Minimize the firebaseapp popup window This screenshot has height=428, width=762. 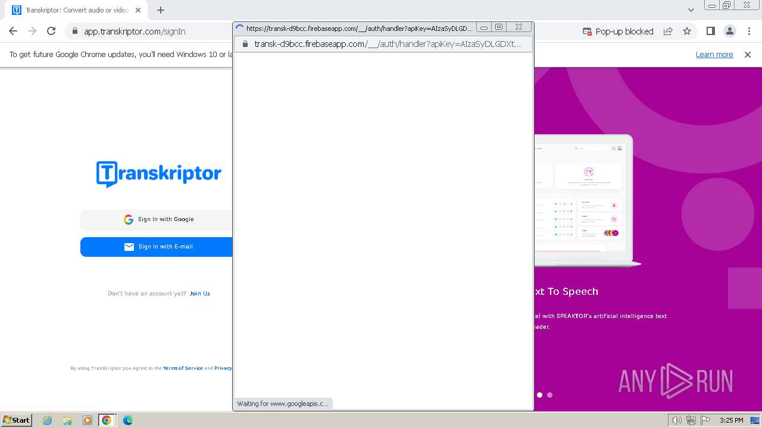[484, 27]
